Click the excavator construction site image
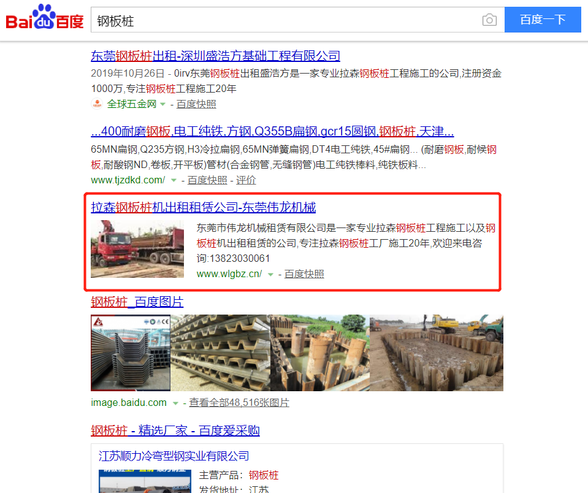The width and height of the screenshot is (588, 493). coord(437,353)
